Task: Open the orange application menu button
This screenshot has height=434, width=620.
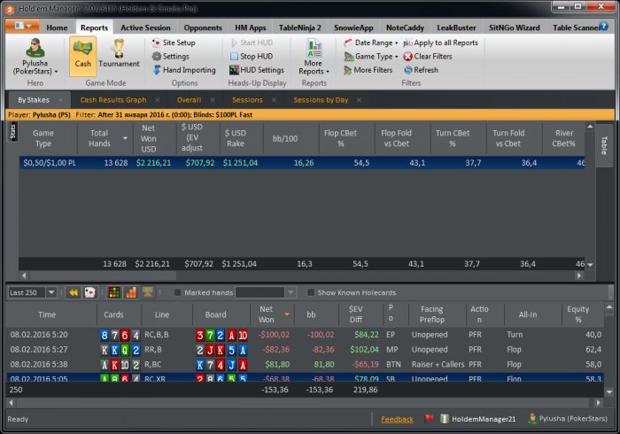Action: click(22, 26)
